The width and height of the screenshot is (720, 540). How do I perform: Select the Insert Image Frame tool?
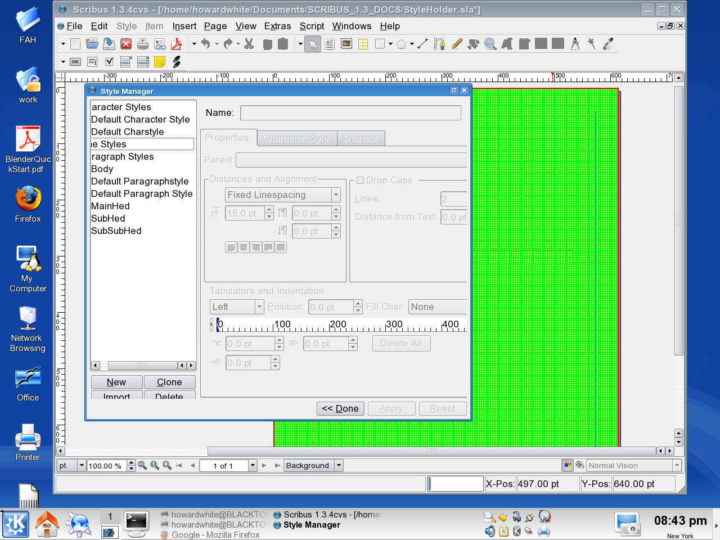point(346,44)
